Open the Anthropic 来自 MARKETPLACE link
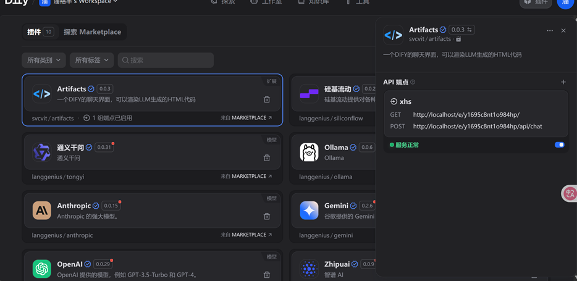577x281 pixels. [246, 235]
